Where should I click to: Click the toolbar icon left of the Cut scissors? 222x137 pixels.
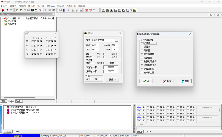point(37,10)
